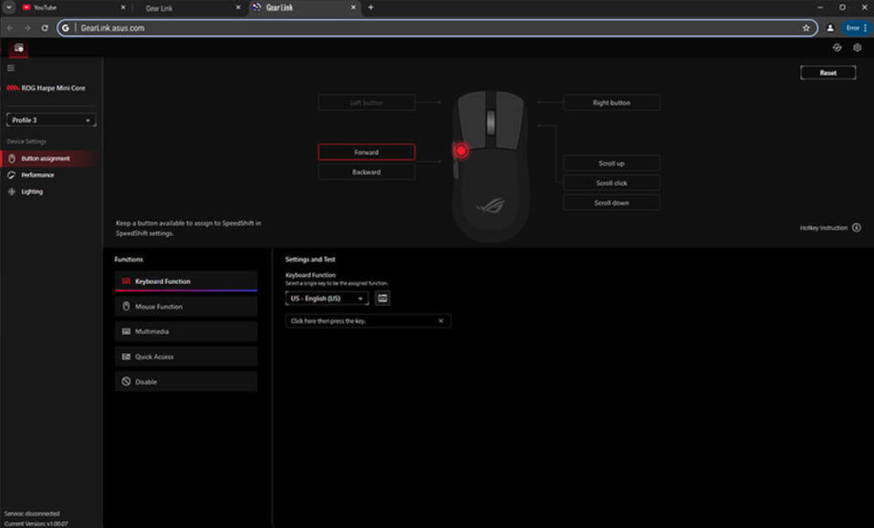
Task: Open the Profile 3 dropdown
Action: click(50, 120)
